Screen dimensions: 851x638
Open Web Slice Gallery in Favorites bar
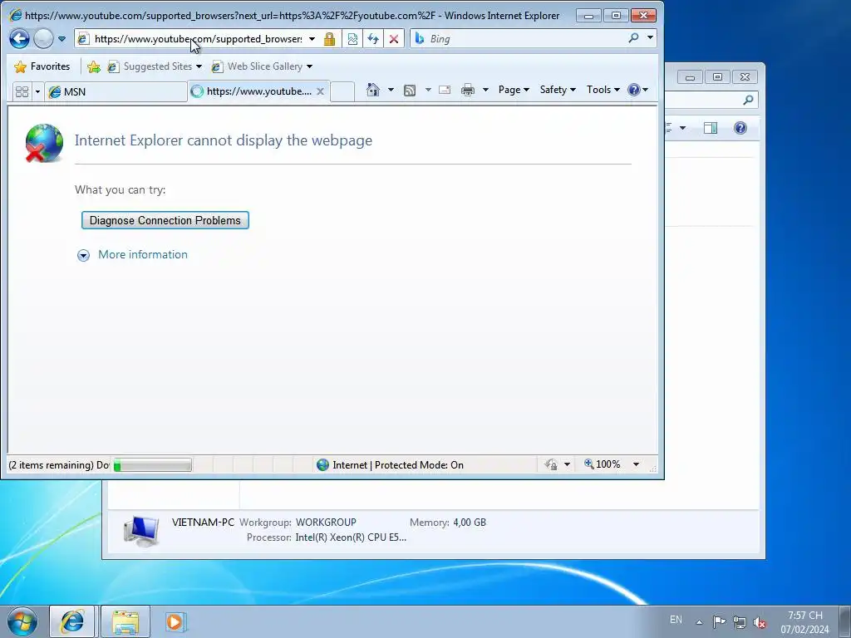click(262, 66)
